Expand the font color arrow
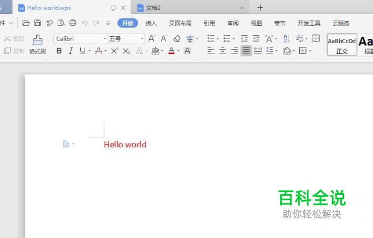 click(x=178, y=51)
